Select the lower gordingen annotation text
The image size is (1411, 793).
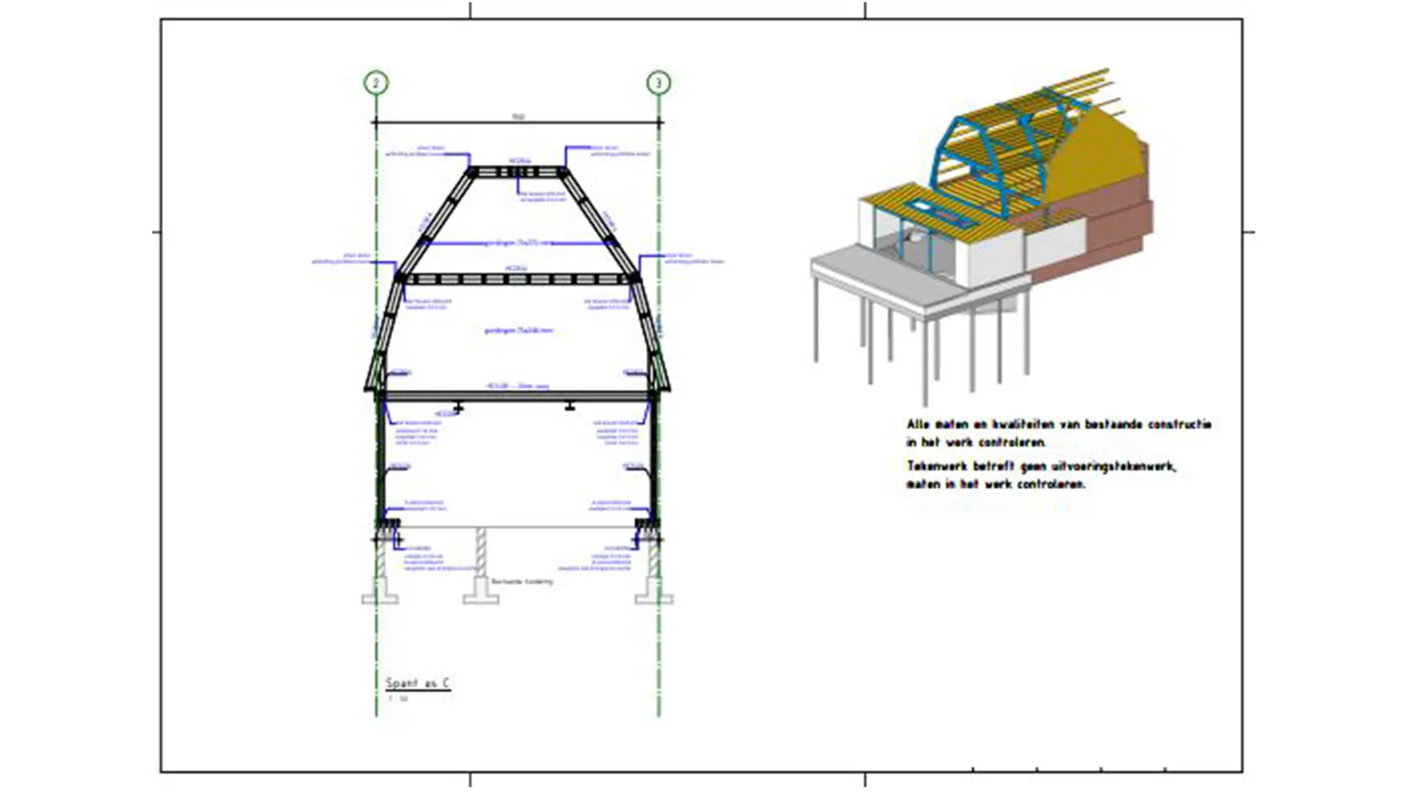pos(517,330)
